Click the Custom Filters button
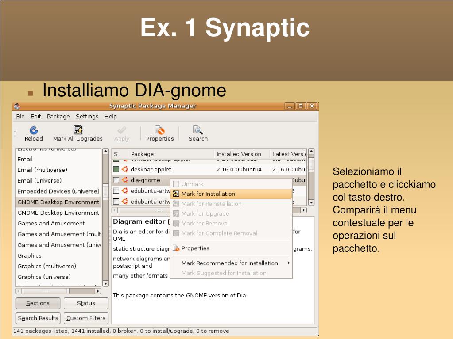Screen dimensions: 453x339 [86, 318]
